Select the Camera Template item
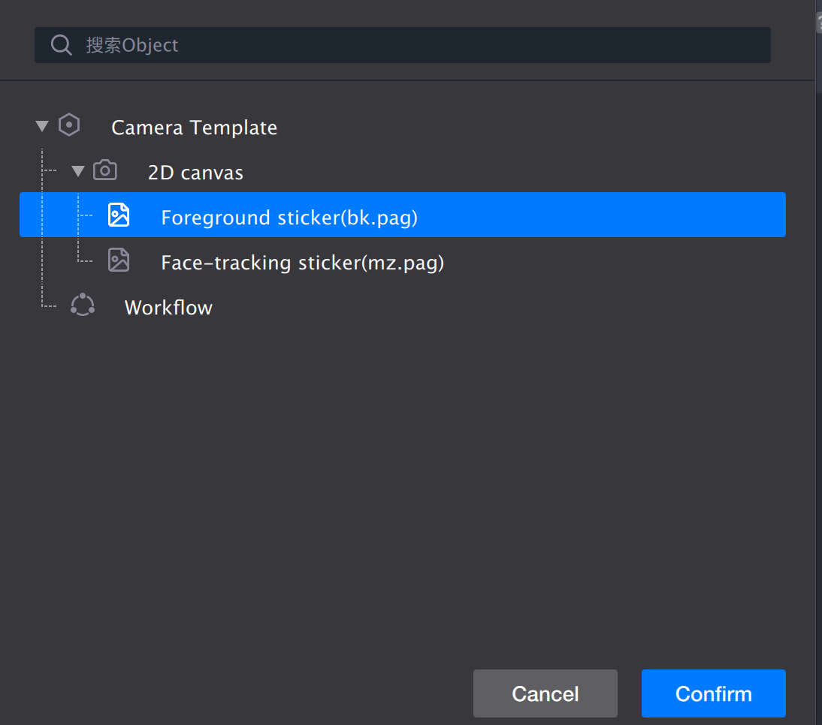 point(194,128)
